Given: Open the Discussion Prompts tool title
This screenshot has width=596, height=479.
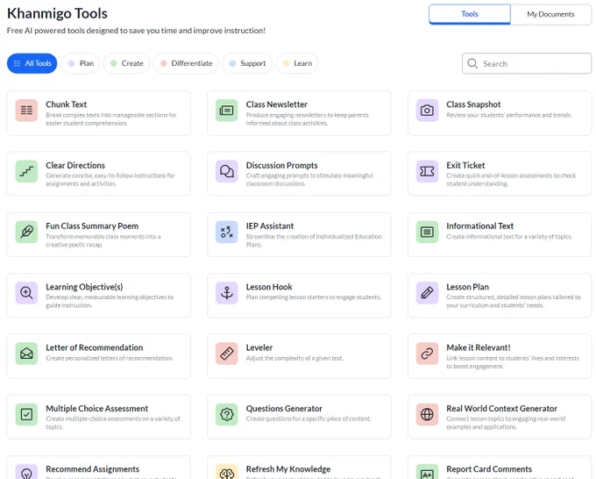Looking at the screenshot, I should [x=281, y=165].
